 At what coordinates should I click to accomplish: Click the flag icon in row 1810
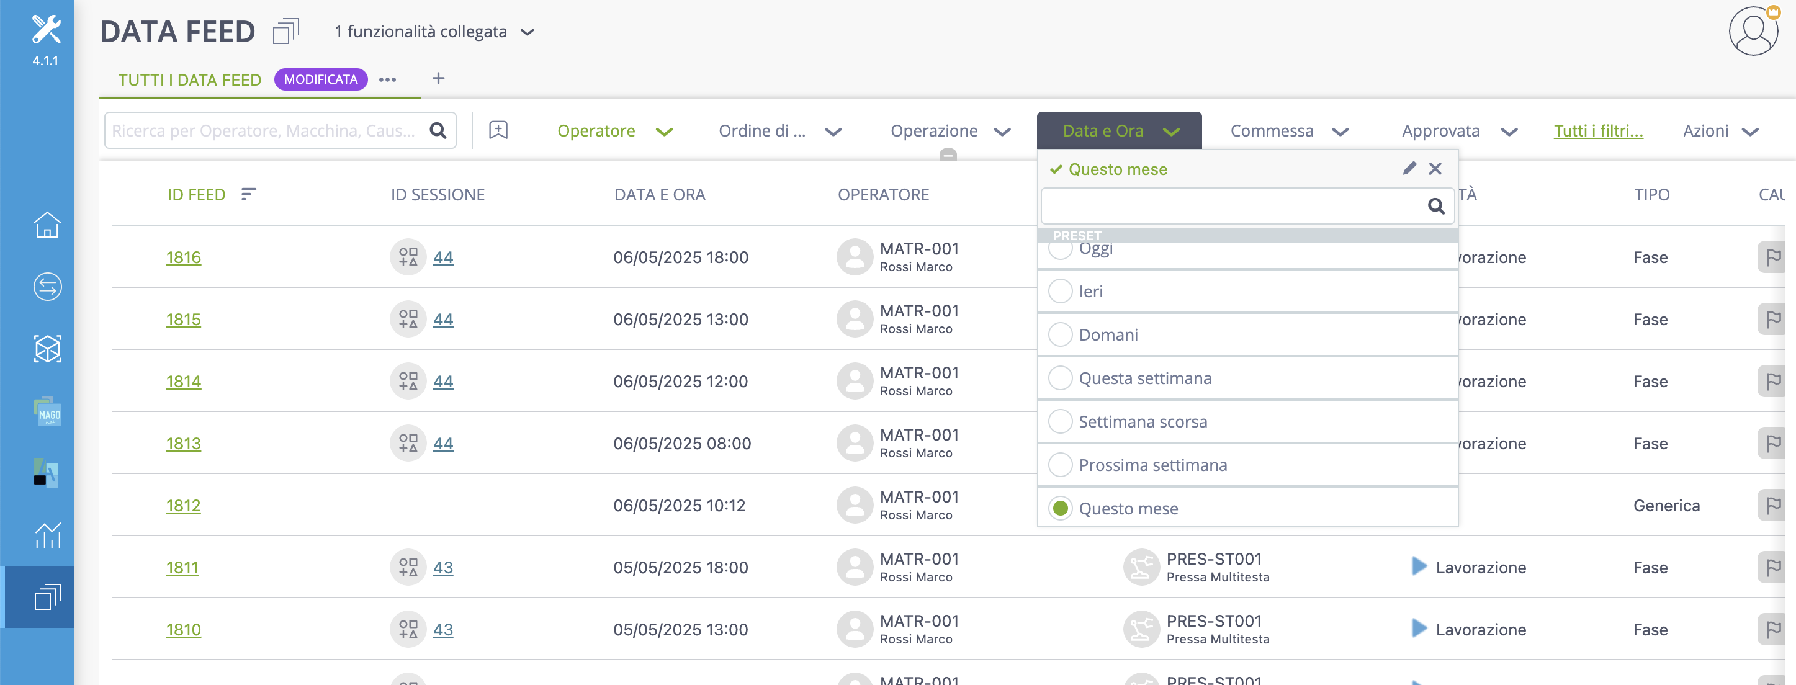pos(1774,629)
